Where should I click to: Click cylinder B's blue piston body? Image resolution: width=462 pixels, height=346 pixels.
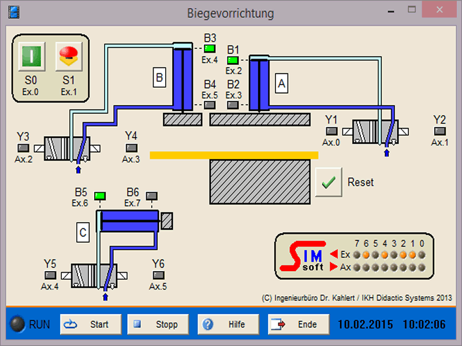click(182, 81)
